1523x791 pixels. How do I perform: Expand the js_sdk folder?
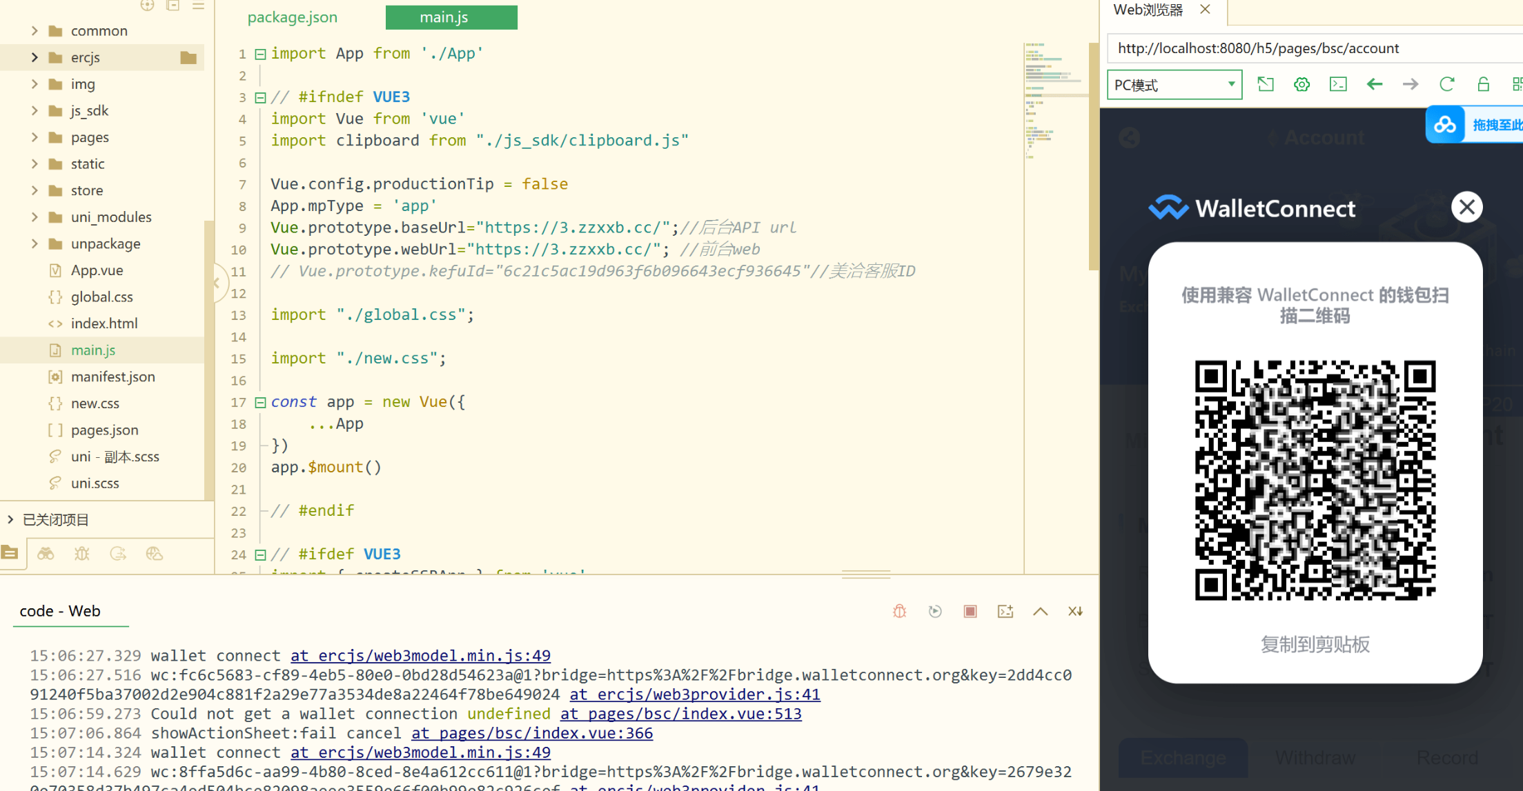point(34,110)
